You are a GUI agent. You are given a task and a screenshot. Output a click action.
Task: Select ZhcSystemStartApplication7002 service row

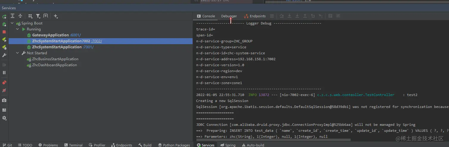click(x=100, y=41)
